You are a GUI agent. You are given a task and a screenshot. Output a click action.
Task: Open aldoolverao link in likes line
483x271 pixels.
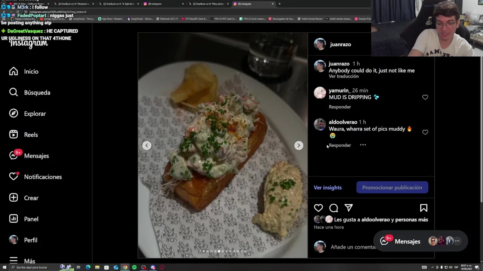tap(375, 219)
